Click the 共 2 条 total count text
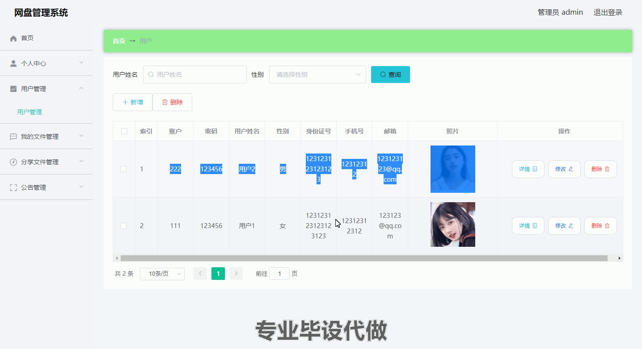 tap(124, 274)
